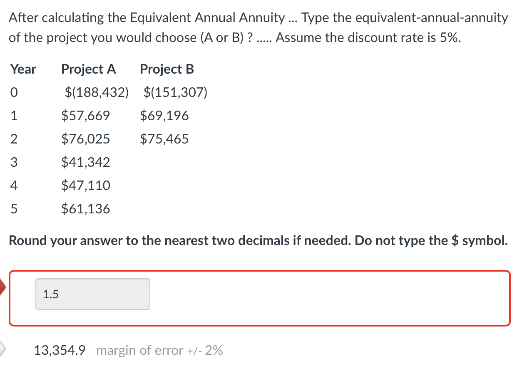Image resolution: width=522 pixels, height=376 pixels.
Task: Select the Year 3 value $41,342
Action: pyautogui.click(x=85, y=162)
